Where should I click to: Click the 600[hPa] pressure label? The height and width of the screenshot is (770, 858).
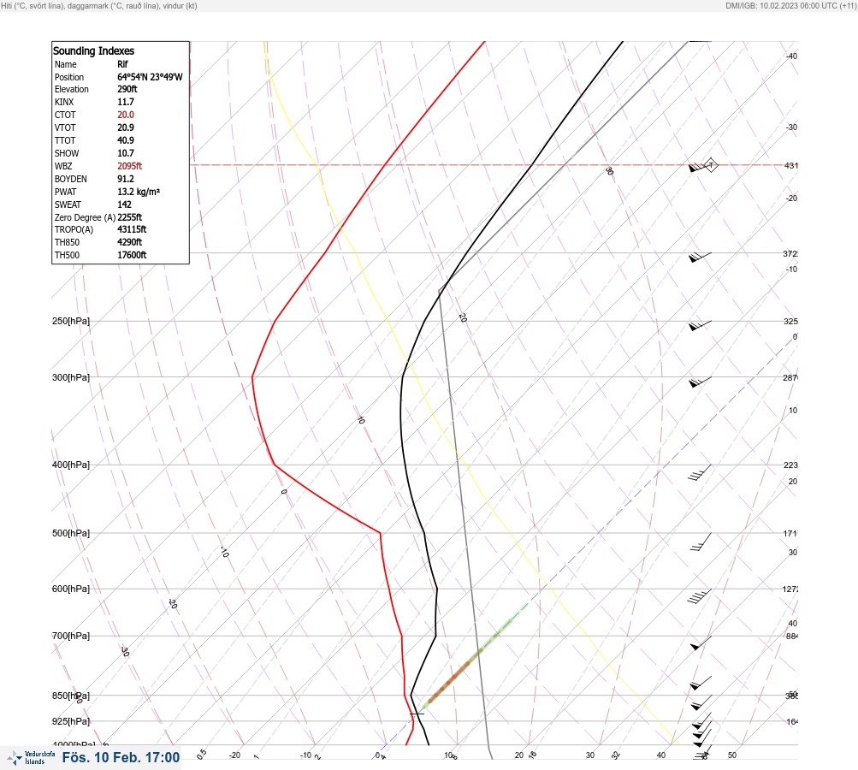pos(71,589)
